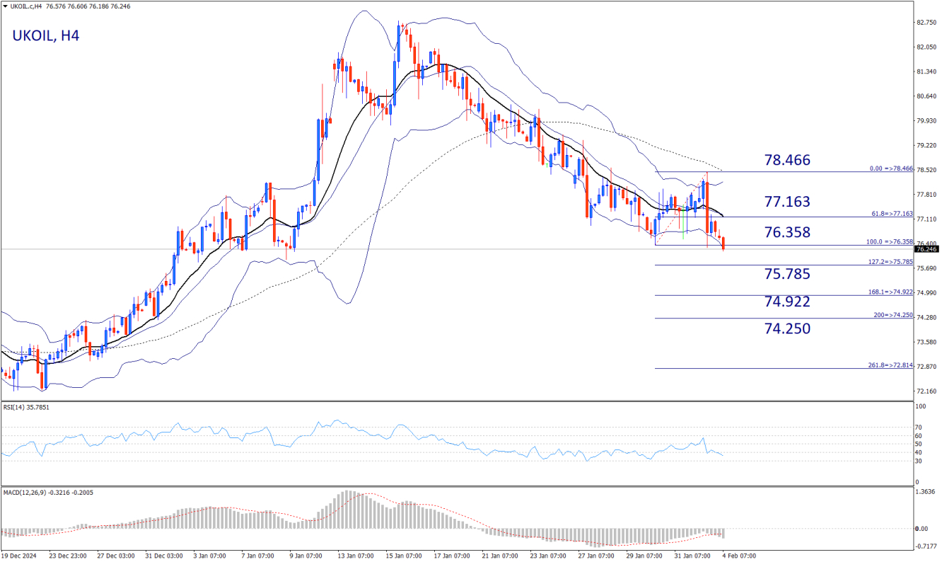Image resolution: width=942 pixels, height=562 pixels.
Task: Click the large 74.922 price label
Action: pos(787,302)
